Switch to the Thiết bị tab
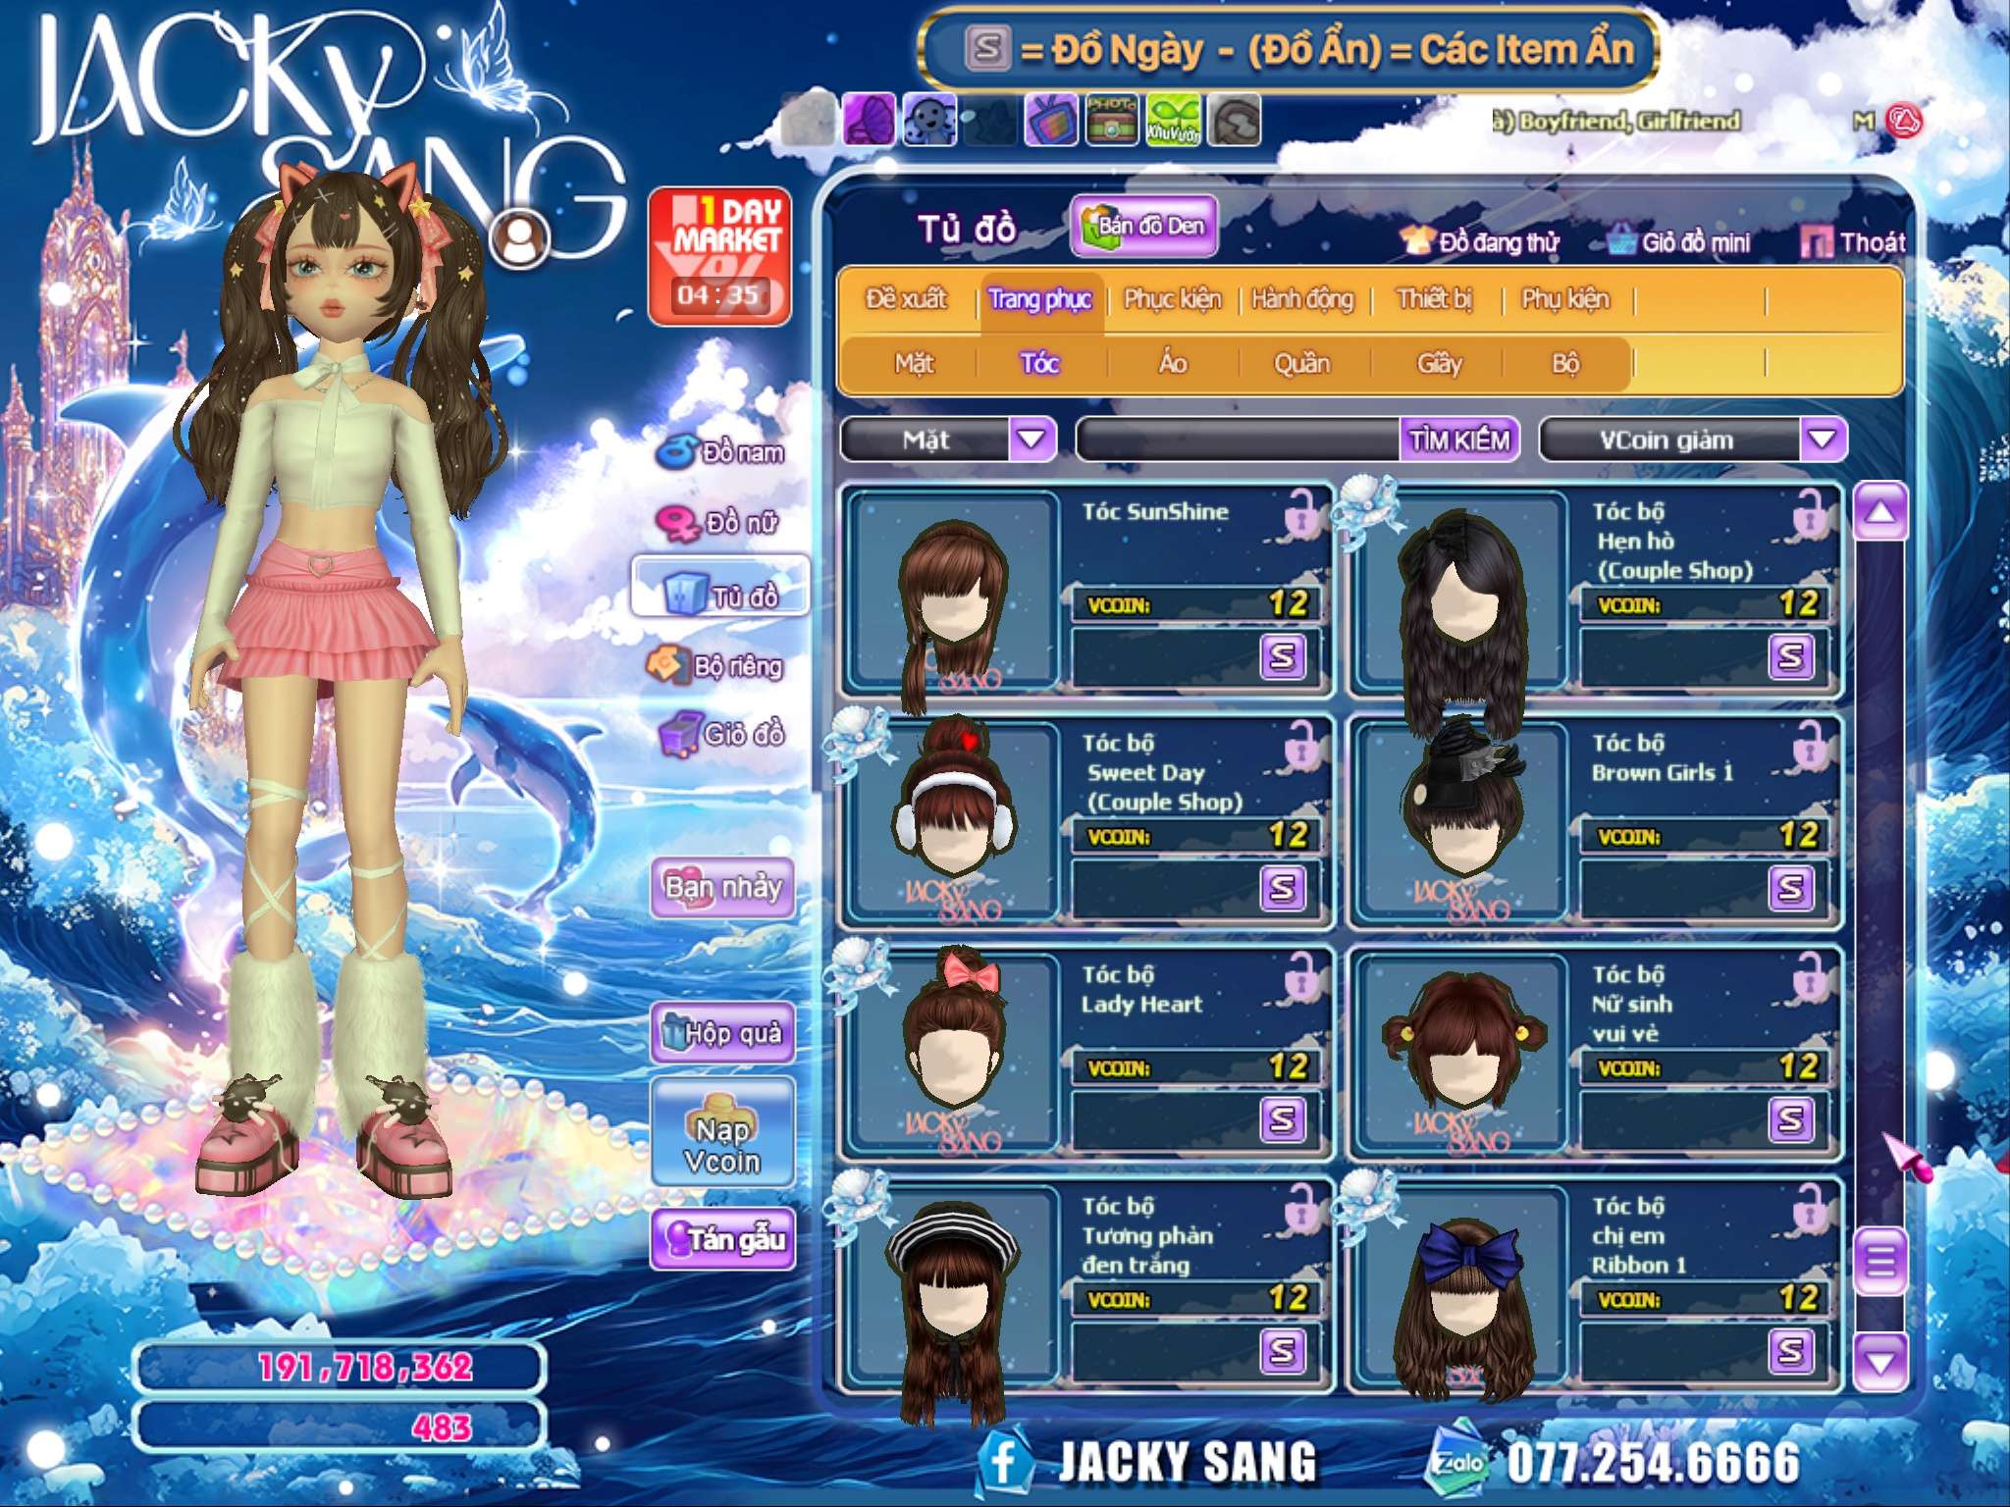The width and height of the screenshot is (2010, 1507). coord(1434,299)
